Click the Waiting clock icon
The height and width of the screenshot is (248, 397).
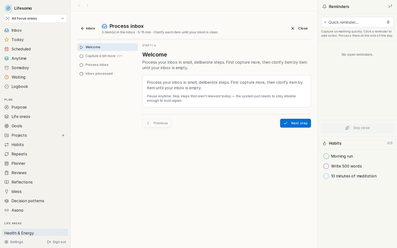click(7, 77)
